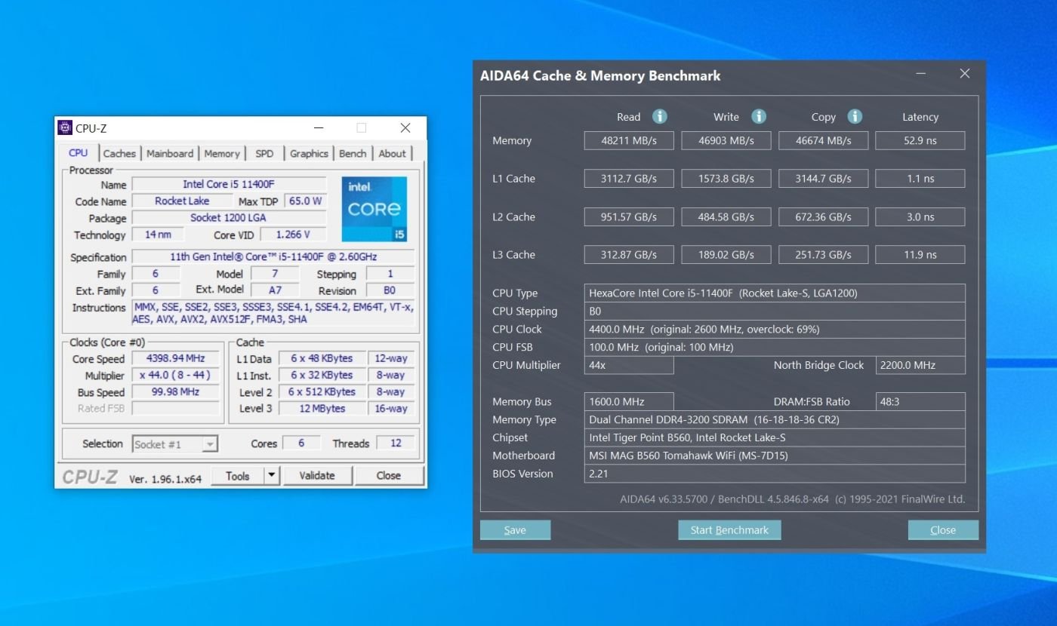Image resolution: width=1057 pixels, height=626 pixels.
Task: Minimize the CPU-Z window
Action: 319,127
